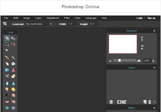Select the Gradient tool
The height and width of the screenshot is (112, 161).
tap(7, 70)
